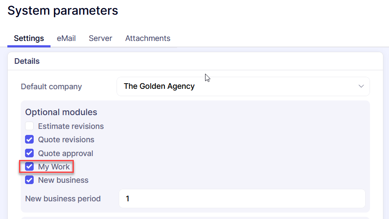Screen dimensions: 389x219
Task: Turn off the New business checkbox
Action: (x=29, y=180)
